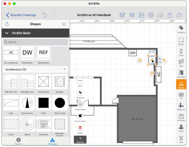Switch to the All Shapes tab
189x147 pixels.
pos(52,141)
